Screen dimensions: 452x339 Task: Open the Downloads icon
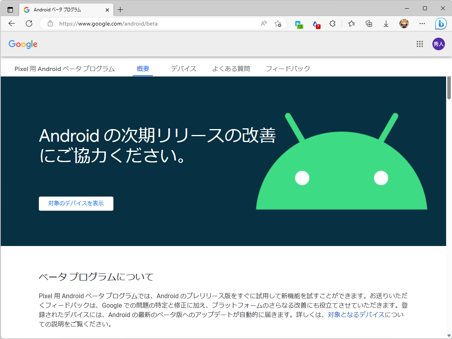386,24
